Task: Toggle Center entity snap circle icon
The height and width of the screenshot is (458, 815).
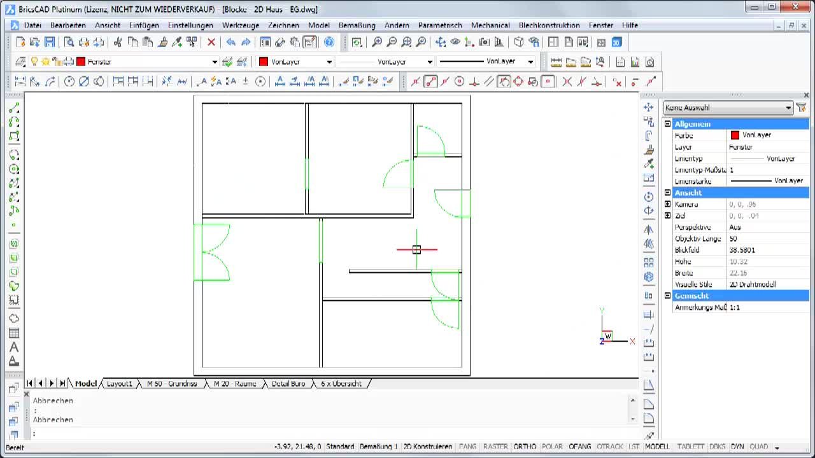Action: [459, 81]
